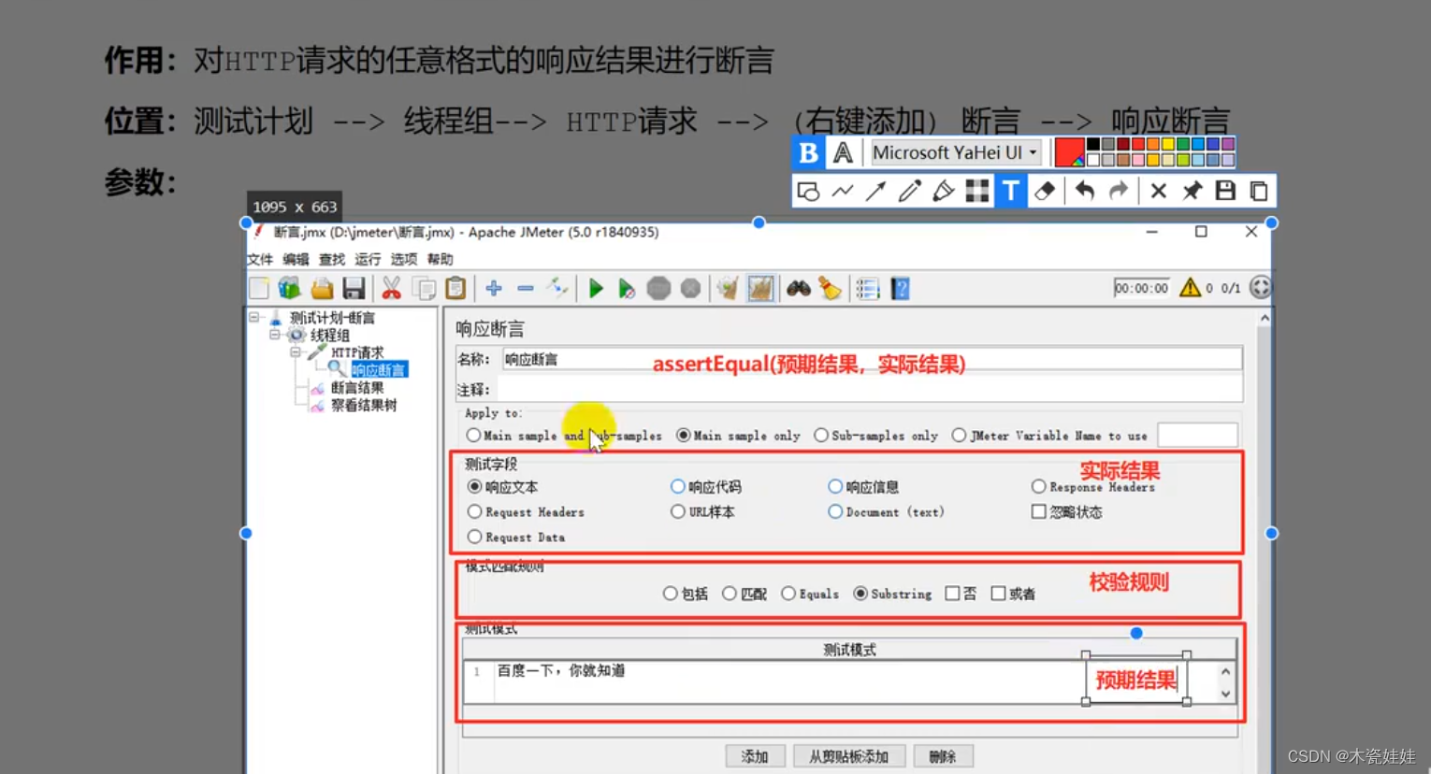Select JMeter Variable Name to use radio

click(959, 436)
